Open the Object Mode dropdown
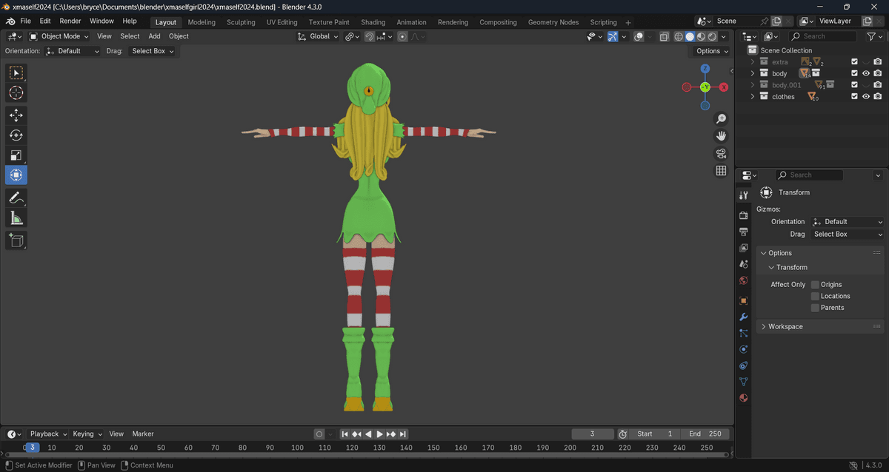 point(59,36)
